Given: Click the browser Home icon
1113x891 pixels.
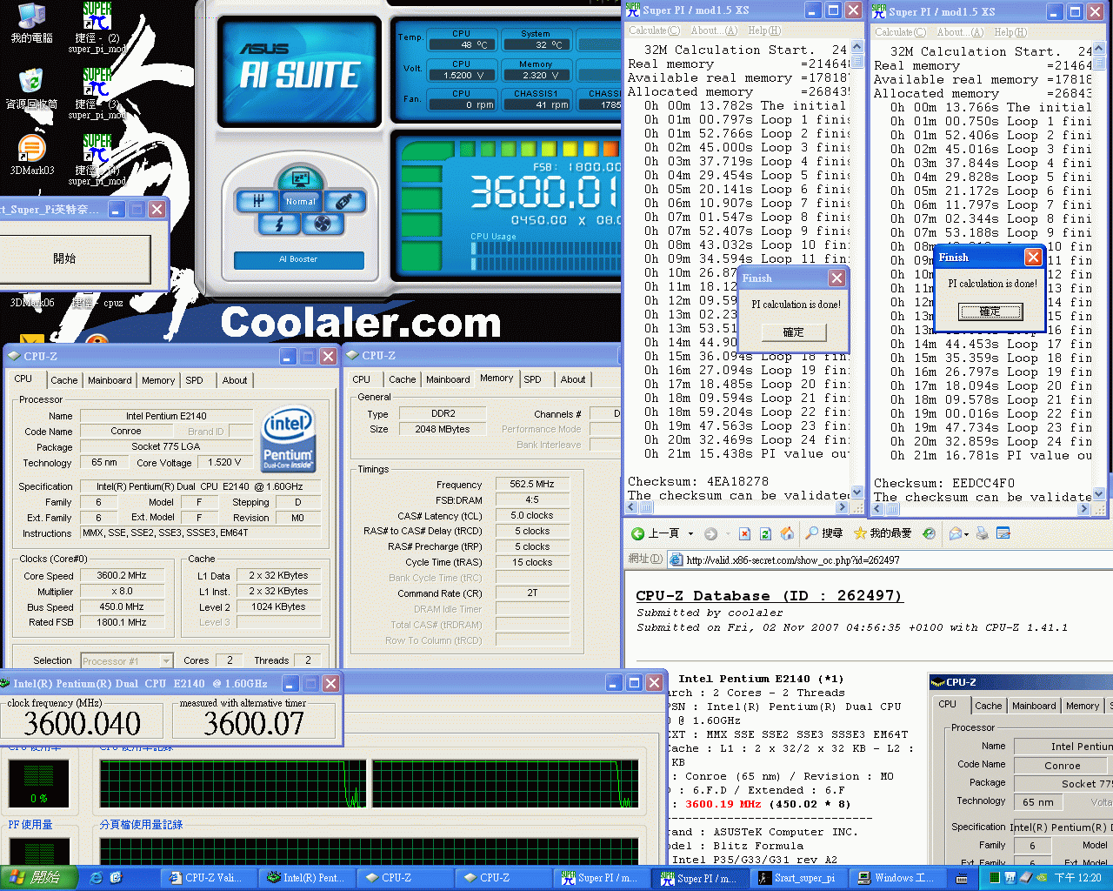Looking at the screenshot, I should [787, 533].
